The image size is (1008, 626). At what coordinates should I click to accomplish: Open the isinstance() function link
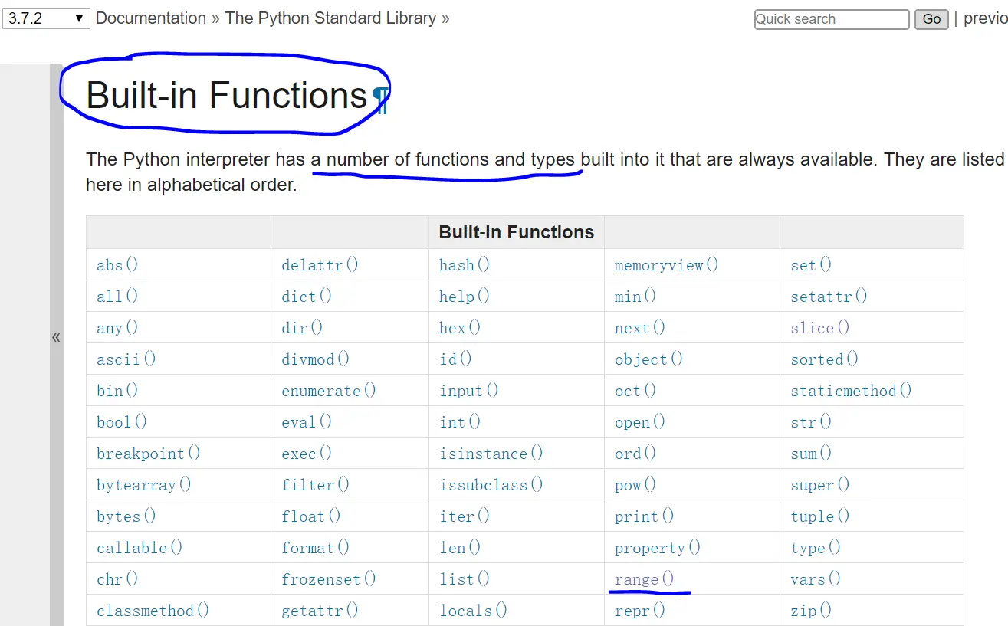pos(491,454)
